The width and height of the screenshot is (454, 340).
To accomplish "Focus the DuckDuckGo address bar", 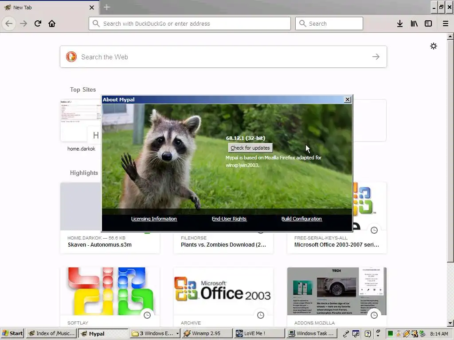I will coord(190,23).
